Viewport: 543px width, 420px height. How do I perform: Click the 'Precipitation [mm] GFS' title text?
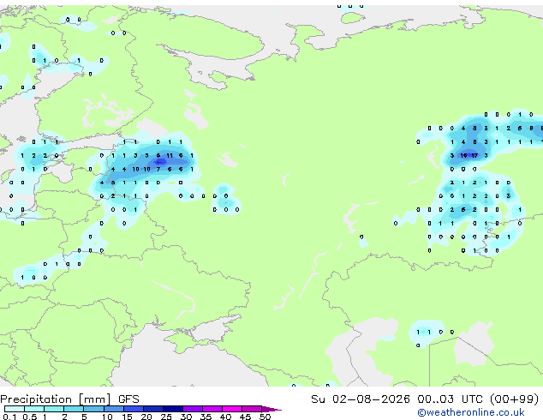pos(69,399)
